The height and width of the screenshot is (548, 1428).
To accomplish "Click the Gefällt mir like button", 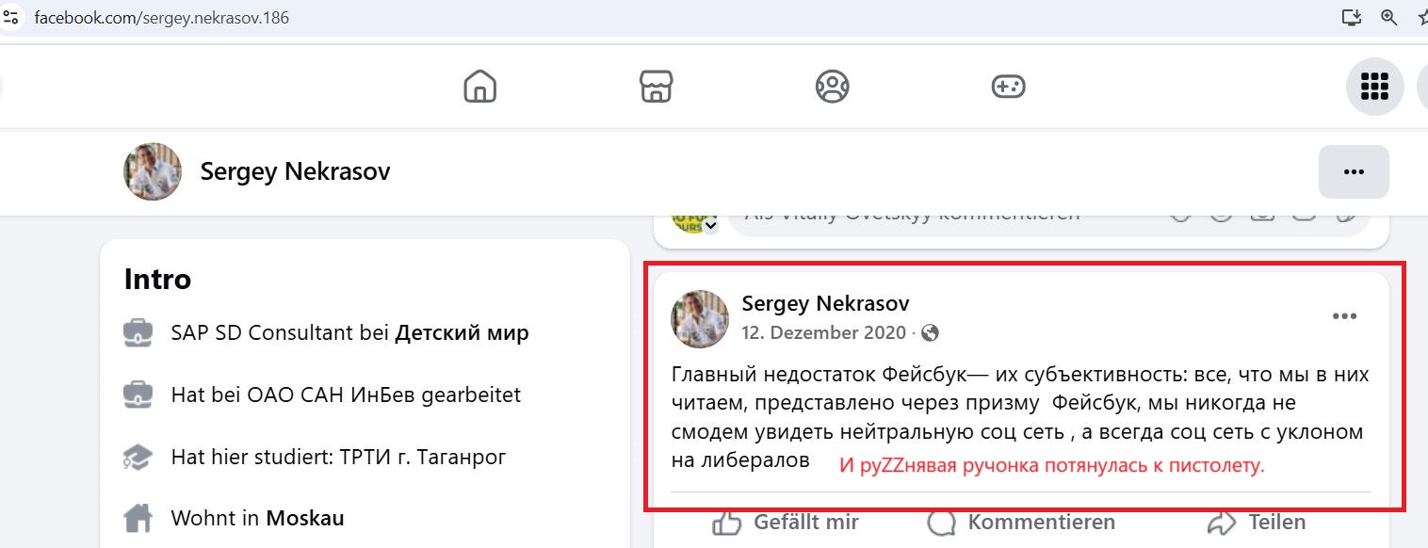I will coord(786,523).
